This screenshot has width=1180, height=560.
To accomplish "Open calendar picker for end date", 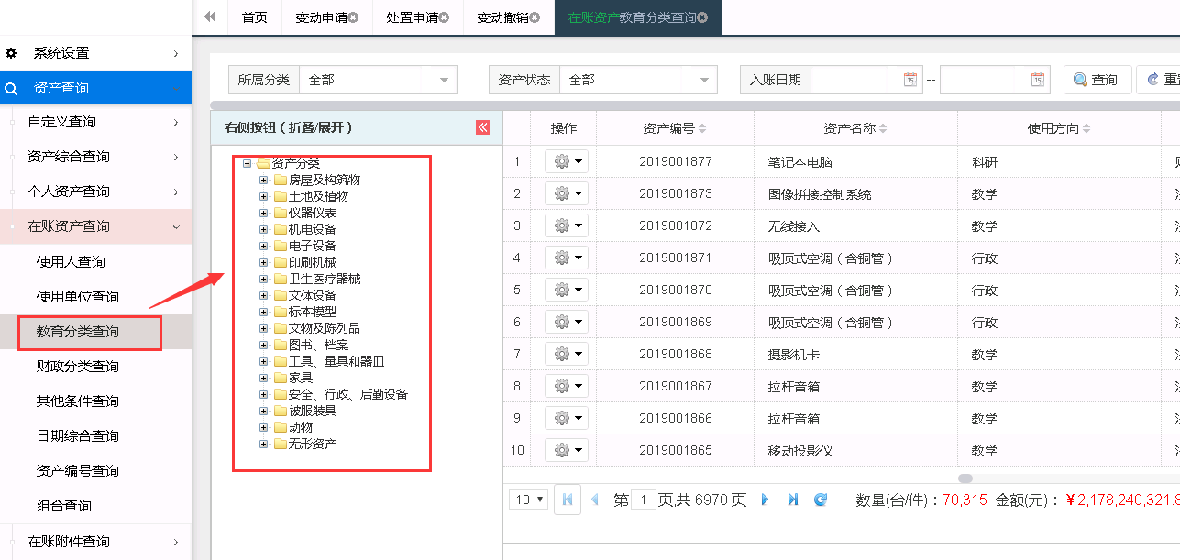I will [x=1037, y=80].
